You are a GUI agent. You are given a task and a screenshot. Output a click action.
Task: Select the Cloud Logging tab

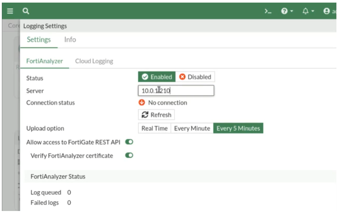pyautogui.click(x=94, y=61)
